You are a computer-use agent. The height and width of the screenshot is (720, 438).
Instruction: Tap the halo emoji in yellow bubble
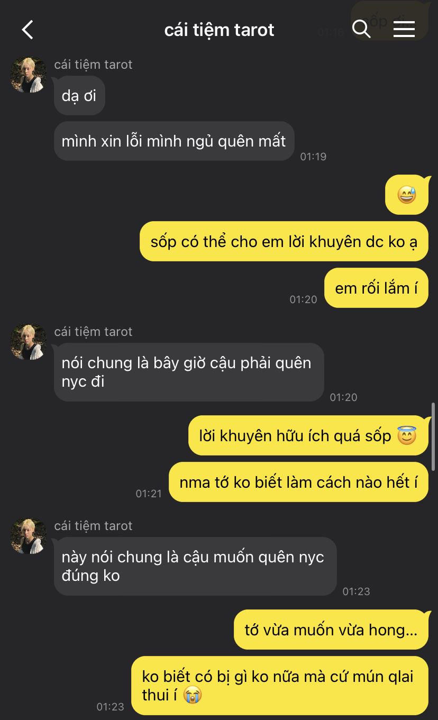[407, 435]
